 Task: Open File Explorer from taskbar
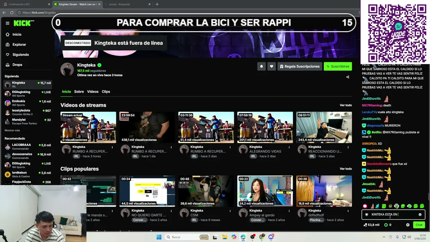[224, 237]
